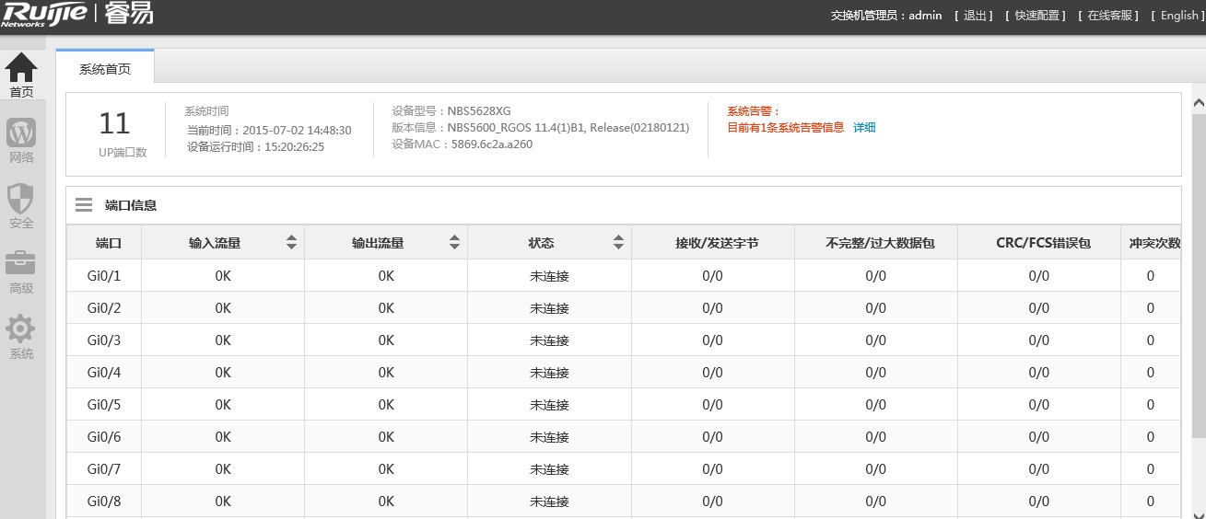
Task: Click the 未连接 status for Gi0/5
Action: [x=549, y=405]
